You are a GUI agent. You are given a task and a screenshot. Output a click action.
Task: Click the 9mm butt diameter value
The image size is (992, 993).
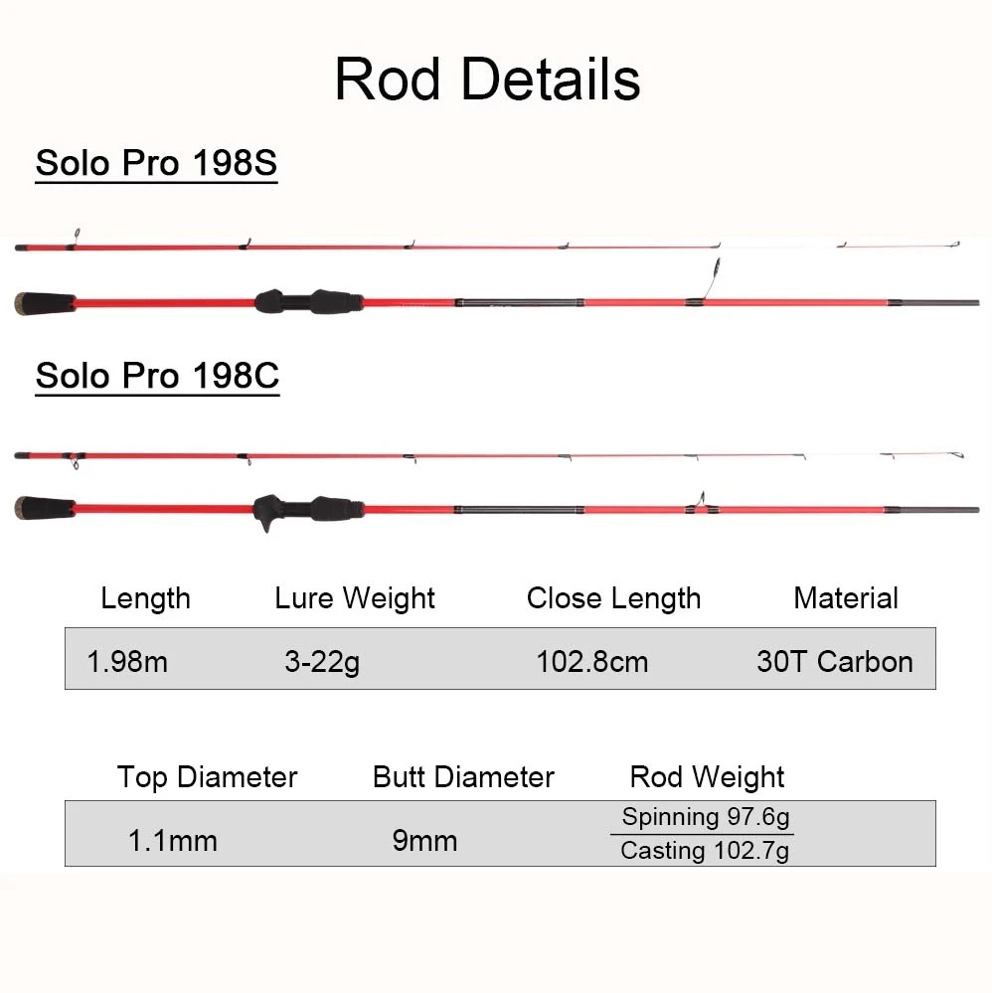[424, 840]
